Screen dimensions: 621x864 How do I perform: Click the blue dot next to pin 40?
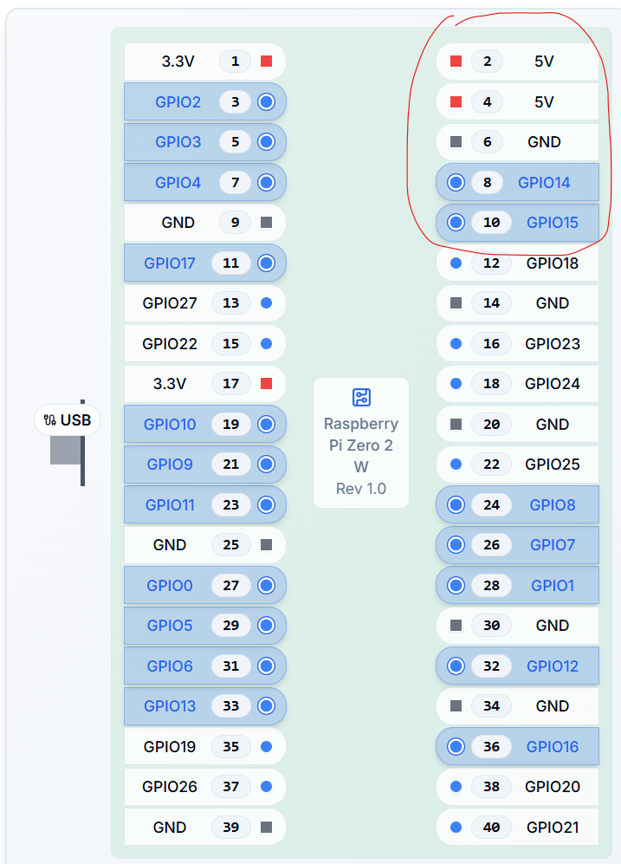[x=456, y=827]
